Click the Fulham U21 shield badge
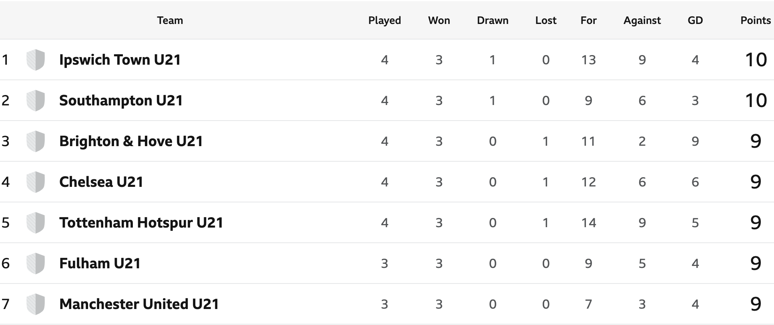 (x=35, y=264)
